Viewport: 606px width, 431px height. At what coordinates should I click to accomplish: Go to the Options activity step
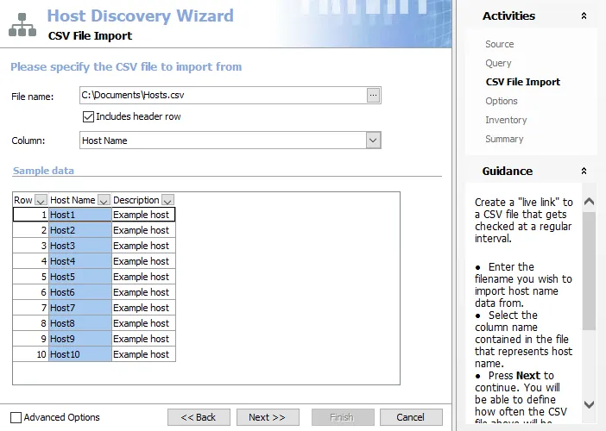tap(502, 101)
